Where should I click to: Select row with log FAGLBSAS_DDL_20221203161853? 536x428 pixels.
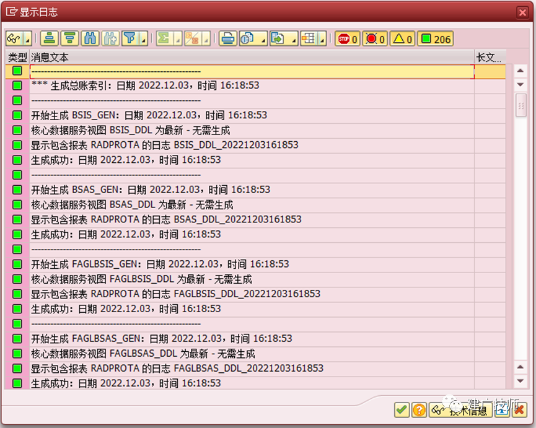[x=255, y=368]
